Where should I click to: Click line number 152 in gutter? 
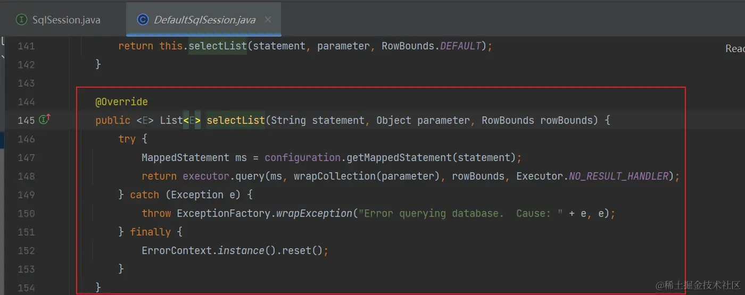[26, 251]
